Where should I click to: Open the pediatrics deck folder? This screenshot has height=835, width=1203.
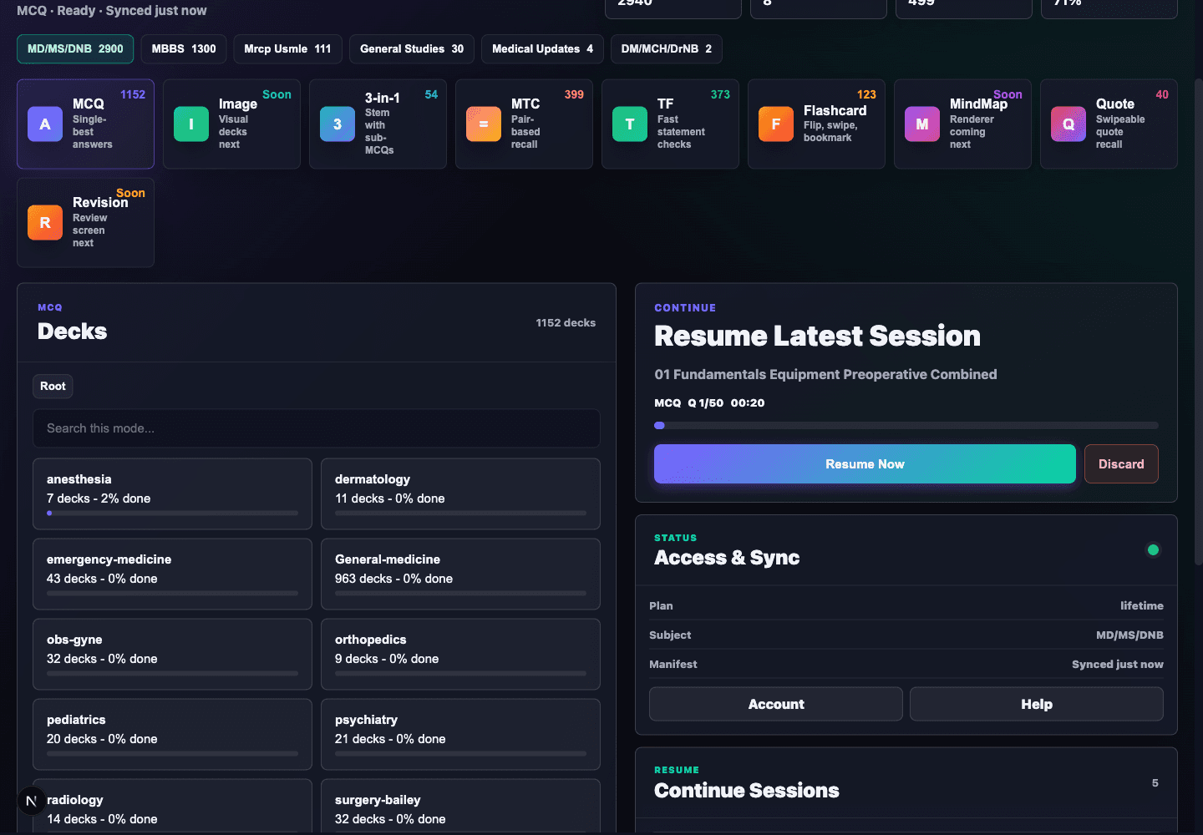pos(172,734)
